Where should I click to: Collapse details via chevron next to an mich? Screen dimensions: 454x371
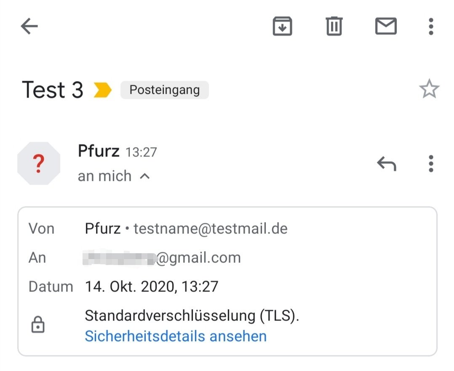click(145, 176)
